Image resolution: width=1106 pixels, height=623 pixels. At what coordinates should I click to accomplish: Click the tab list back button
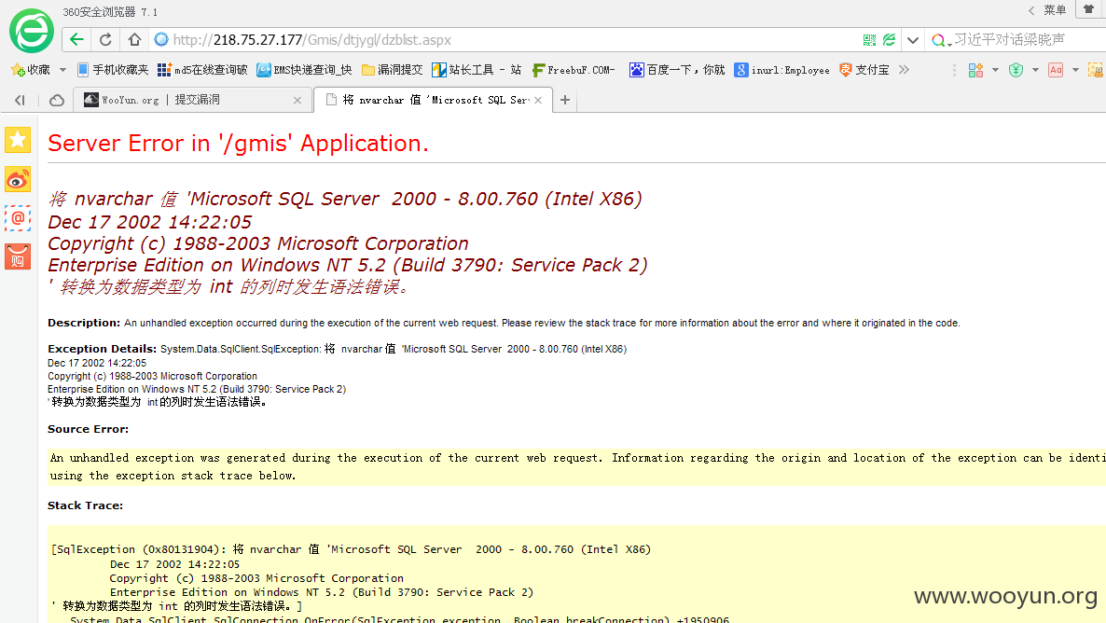20,100
